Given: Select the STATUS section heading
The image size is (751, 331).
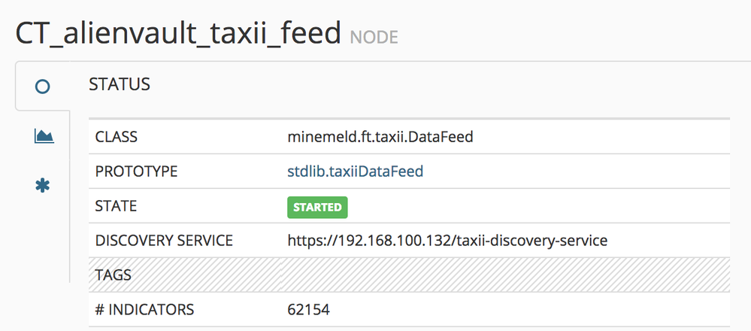Looking at the screenshot, I should pos(120,84).
